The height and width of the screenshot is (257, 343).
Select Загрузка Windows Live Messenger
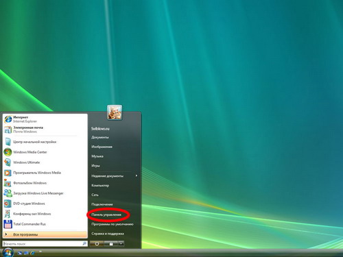click(x=45, y=193)
